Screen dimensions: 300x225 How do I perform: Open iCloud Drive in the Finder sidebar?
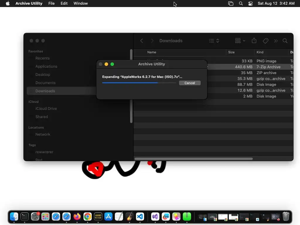(x=46, y=108)
